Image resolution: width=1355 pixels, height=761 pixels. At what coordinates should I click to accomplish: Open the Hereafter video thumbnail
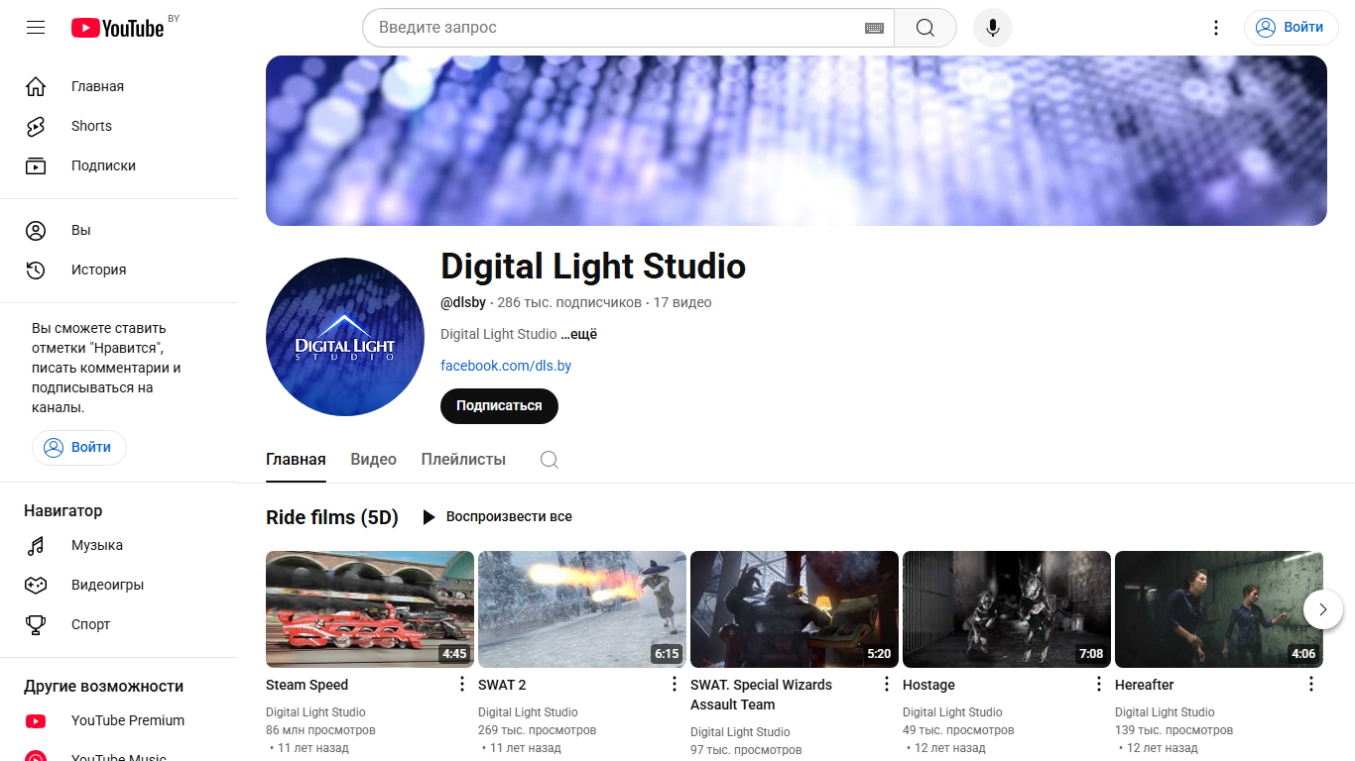pyautogui.click(x=1219, y=609)
